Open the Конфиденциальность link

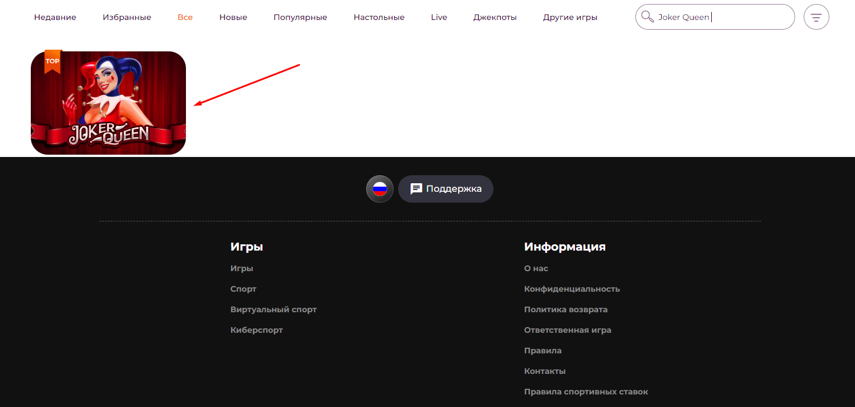pyautogui.click(x=572, y=289)
